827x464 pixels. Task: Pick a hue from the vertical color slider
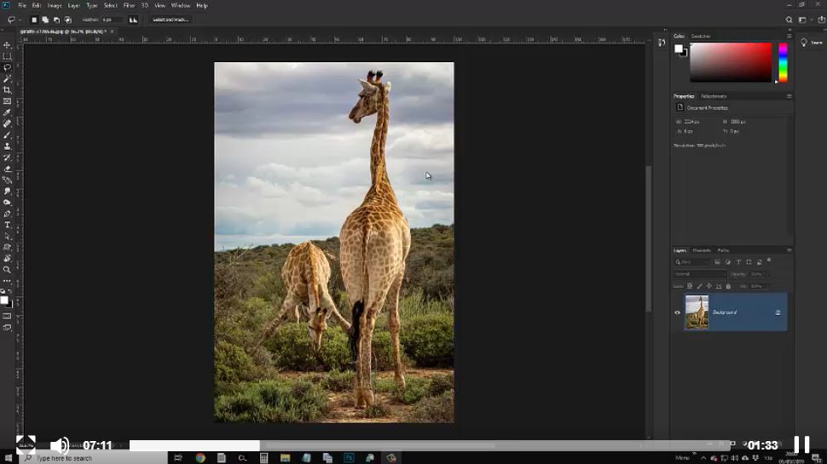click(x=783, y=62)
